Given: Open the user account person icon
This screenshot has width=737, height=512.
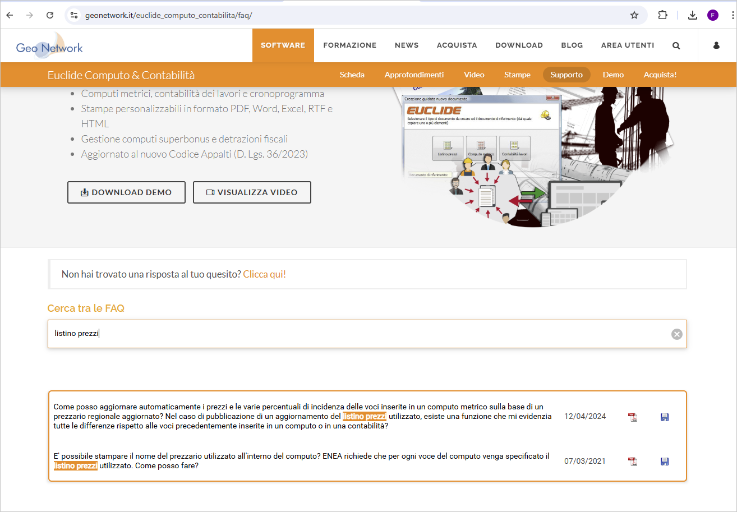Looking at the screenshot, I should [x=716, y=45].
